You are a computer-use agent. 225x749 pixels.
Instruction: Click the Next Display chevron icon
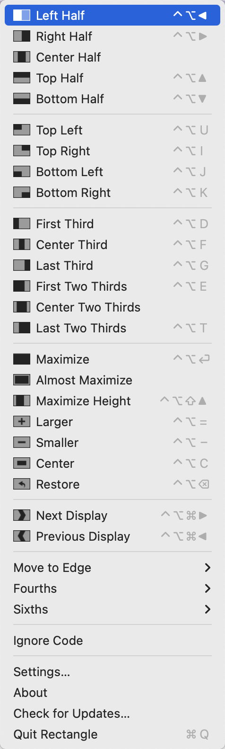[x=22, y=516]
